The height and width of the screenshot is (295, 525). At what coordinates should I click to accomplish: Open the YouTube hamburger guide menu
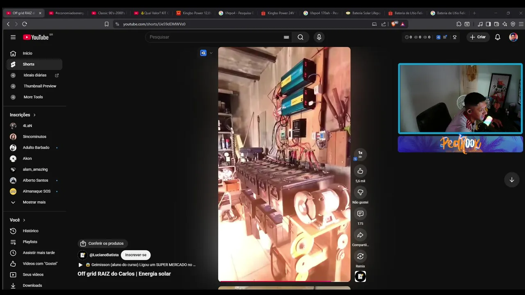point(13,37)
